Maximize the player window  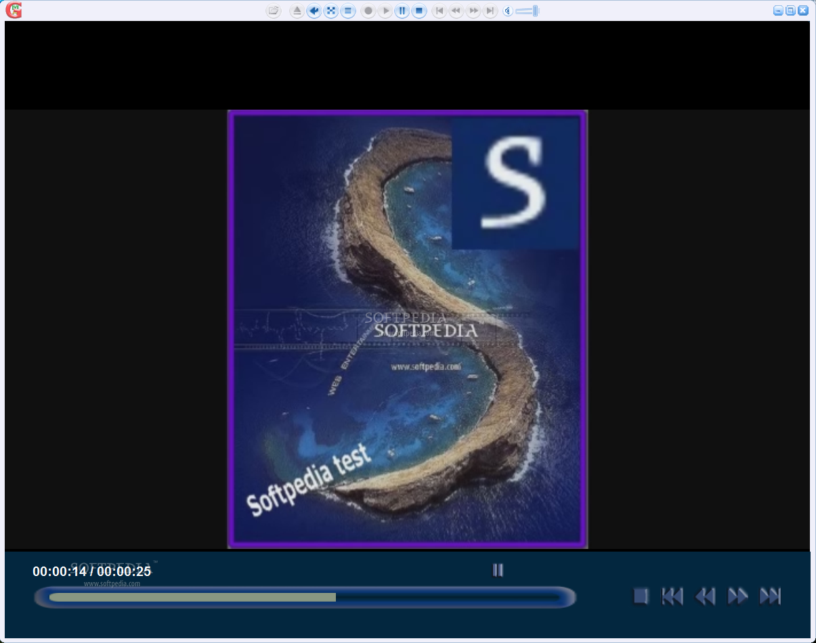[790, 10]
